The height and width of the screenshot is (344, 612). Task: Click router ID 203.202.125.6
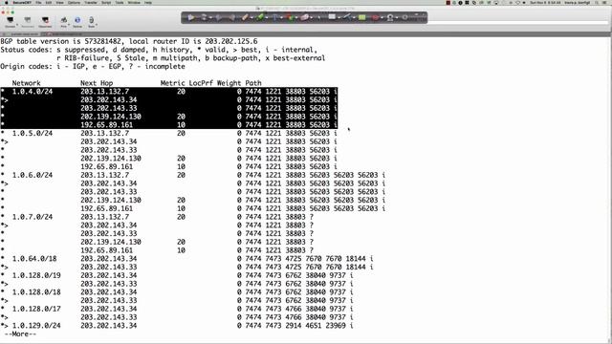click(x=231, y=41)
